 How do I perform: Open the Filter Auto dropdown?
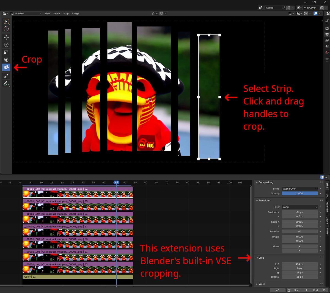[x=300, y=207]
